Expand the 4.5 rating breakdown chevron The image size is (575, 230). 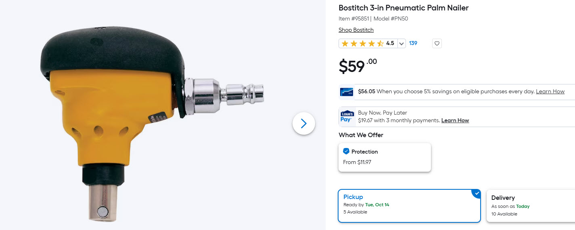pos(401,43)
